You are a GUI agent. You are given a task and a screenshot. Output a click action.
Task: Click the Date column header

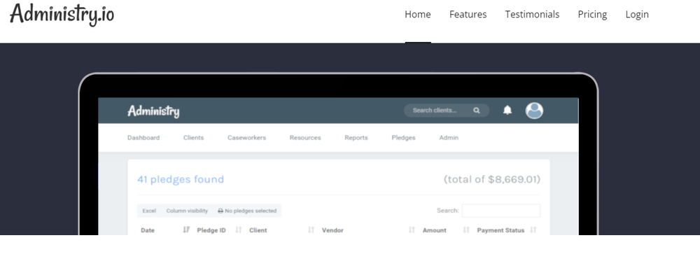[148, 230]
